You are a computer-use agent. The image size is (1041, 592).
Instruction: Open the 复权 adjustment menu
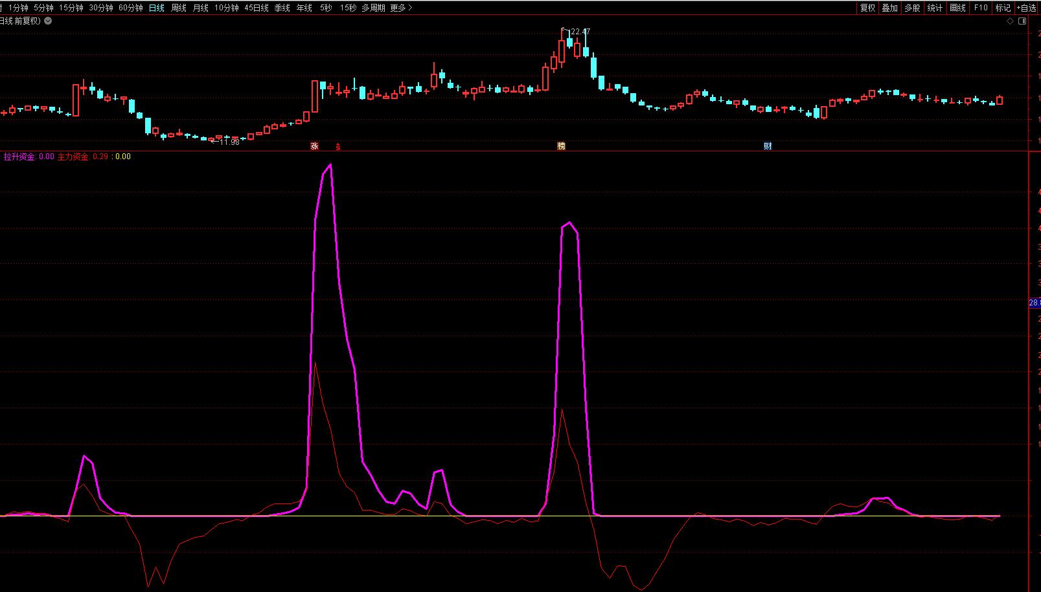click(x=867, y=8)
